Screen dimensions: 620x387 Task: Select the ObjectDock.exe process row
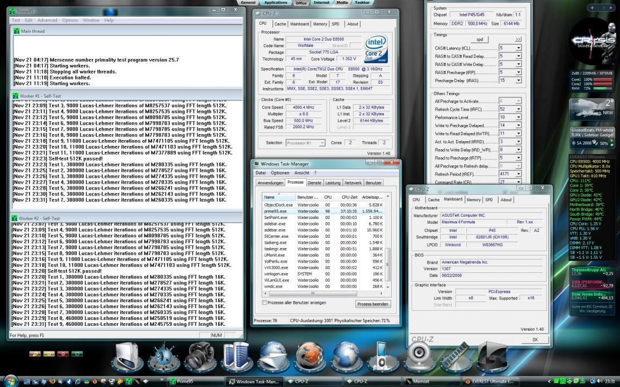coord(323,205)
